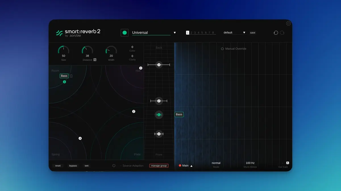
Task: Click the Clarity value 0
Action: coord(132,56)
